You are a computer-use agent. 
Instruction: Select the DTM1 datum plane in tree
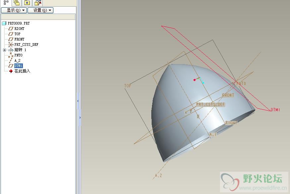pyautogui.click(x=18, y=66)
